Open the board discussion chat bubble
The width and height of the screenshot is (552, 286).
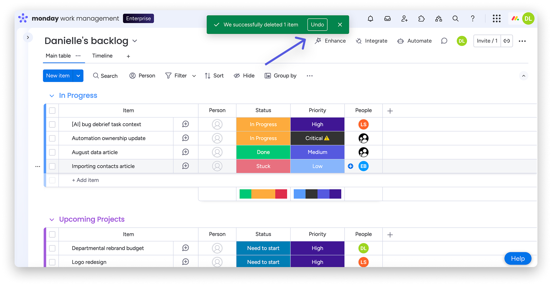pyautogui.click(x=444, y=41)
